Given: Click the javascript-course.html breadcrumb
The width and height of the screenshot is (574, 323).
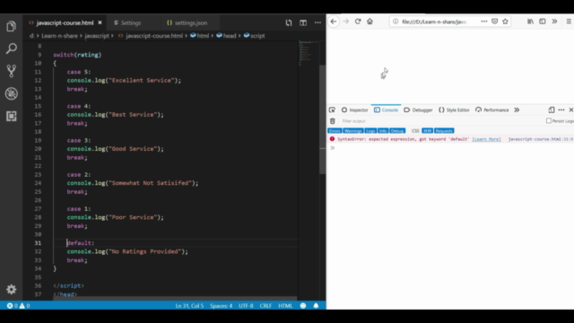Looking at the screenshot, I should click(x=151, y=36).
